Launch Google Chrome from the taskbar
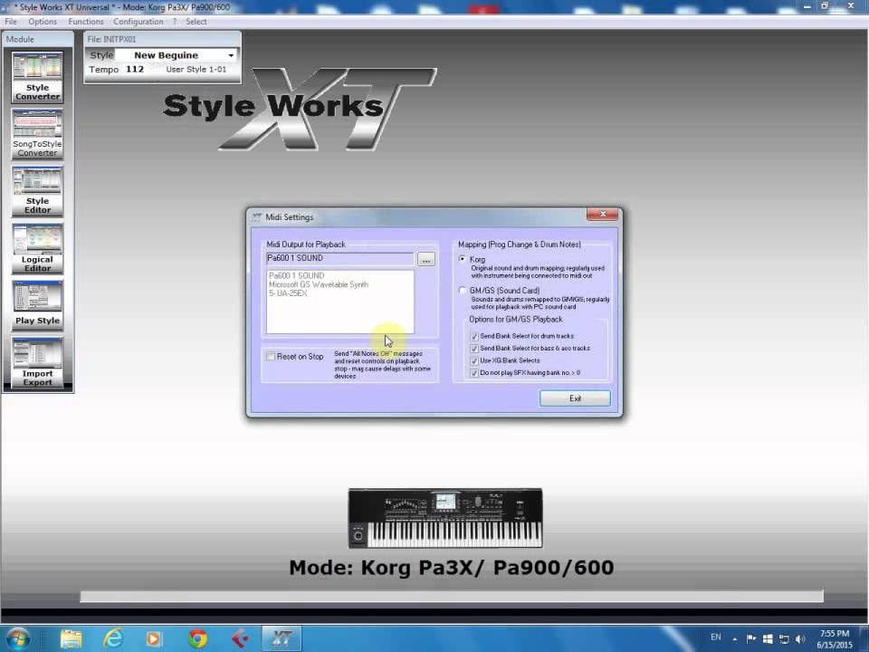This screenshot has width=869, height=652. pos(197,638)
